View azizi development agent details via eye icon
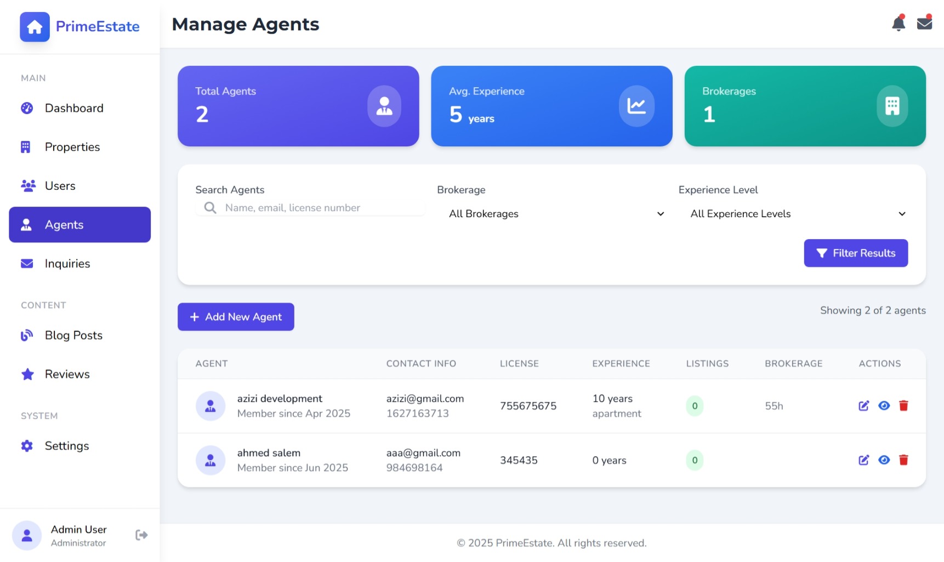Image resolution: width=944 pixels, height=562 pixels. coord(884,406)
